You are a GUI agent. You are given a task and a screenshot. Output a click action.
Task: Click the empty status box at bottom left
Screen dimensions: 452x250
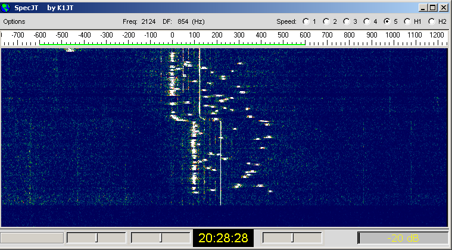pyautogui.click(x=32, y=238)
